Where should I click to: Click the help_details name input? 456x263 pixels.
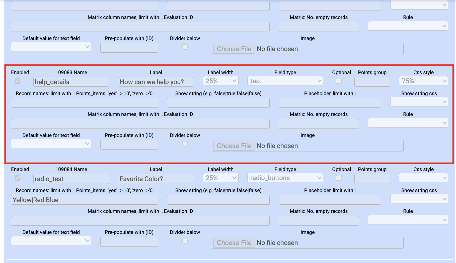(x=71, y=82)
